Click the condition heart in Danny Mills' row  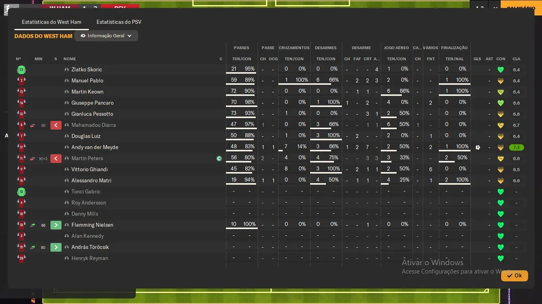tap(501, 214)
